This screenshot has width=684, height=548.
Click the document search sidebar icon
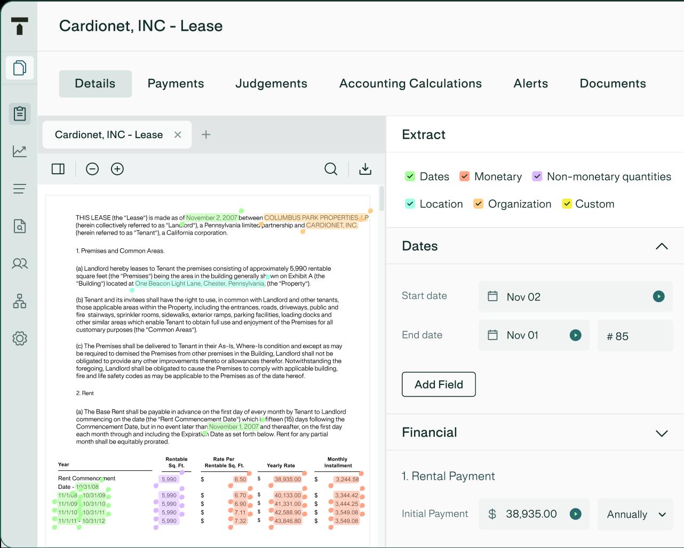pyautogui.click(x=20, y=227)
